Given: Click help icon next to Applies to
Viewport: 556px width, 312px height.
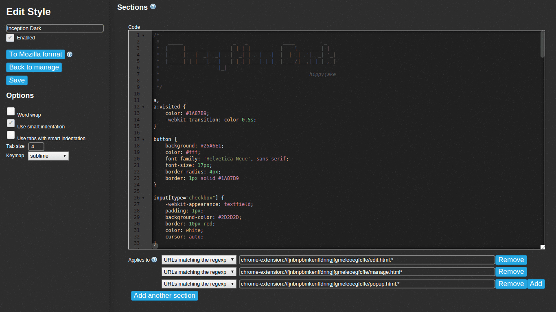Looking at the screenshot, I should (x=154, y=260).
